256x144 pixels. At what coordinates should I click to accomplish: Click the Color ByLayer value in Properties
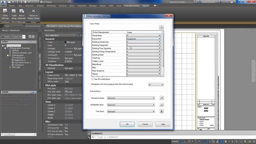71,42
